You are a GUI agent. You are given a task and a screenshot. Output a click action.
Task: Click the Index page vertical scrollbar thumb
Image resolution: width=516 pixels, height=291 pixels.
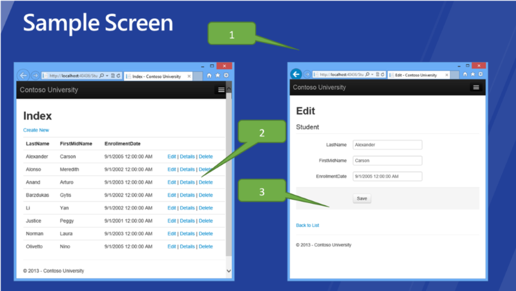pyautogui.click(x=229, y=175)
